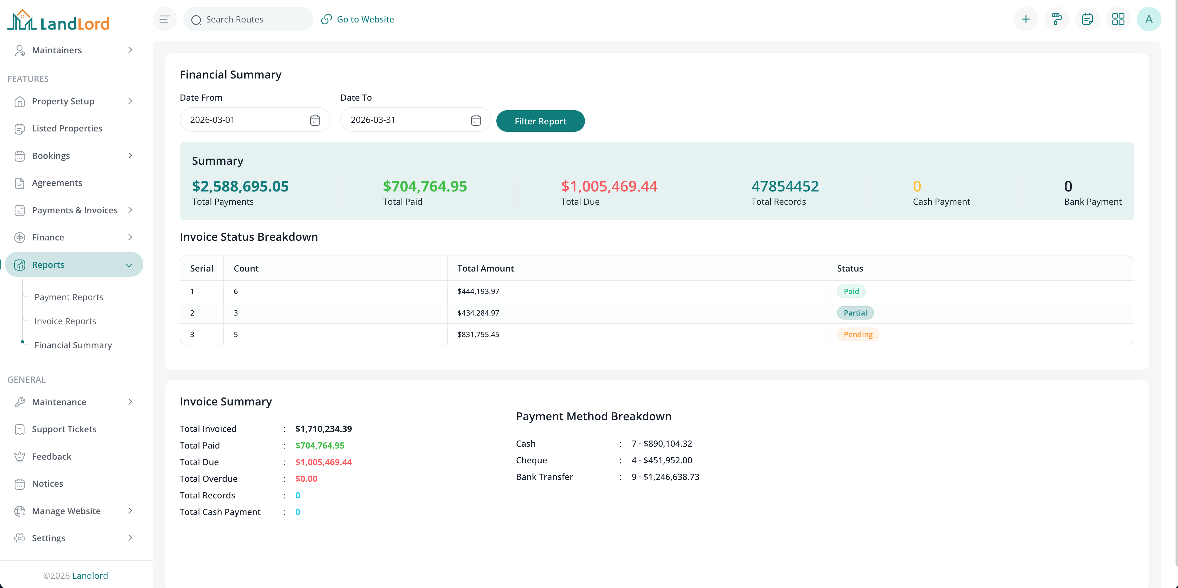The height and width of the screenshot is (588, 1178).
Task: Select Payment Reports in the sidebar
Action: [x=69, y=296]
